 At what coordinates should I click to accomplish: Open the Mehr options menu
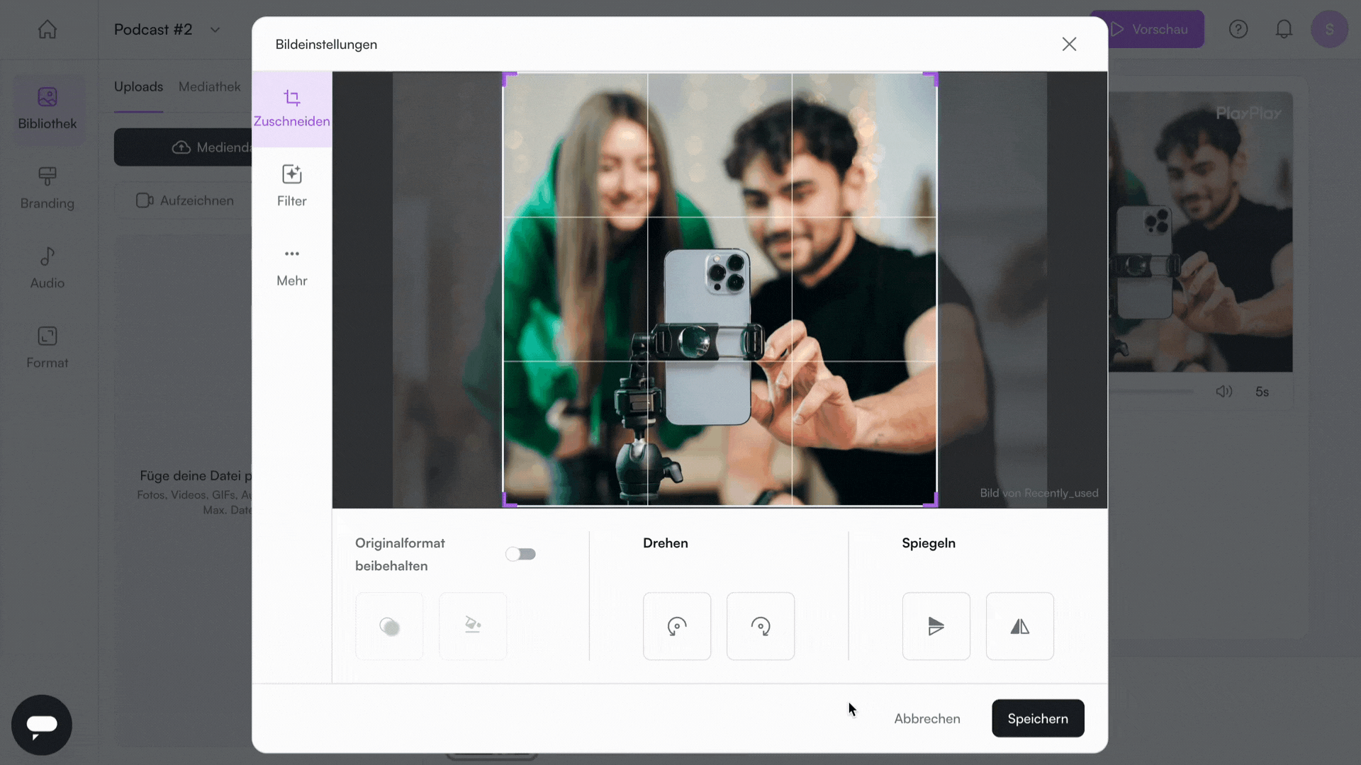tap(291, 266)
